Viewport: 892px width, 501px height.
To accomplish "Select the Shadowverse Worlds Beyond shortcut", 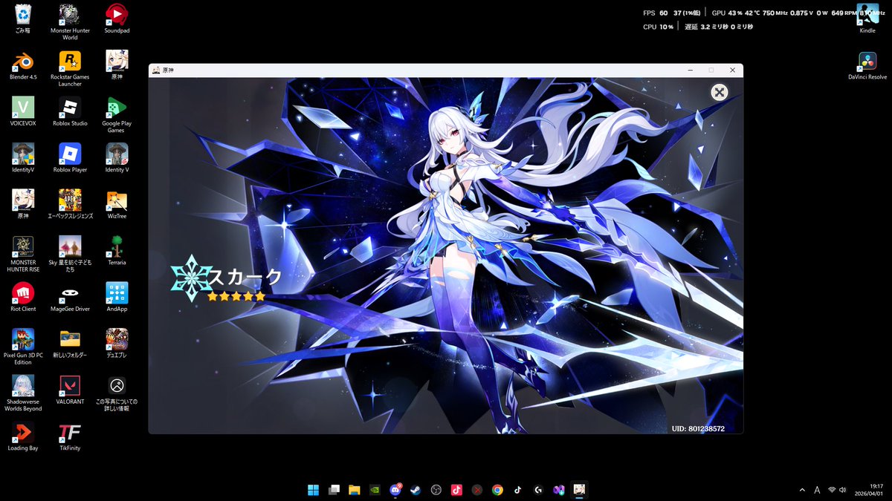I will tap(23, 393).
